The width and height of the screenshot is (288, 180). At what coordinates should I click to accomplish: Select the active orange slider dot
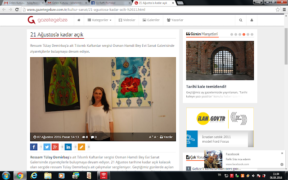pyautogui.click(x=244, y=34)
